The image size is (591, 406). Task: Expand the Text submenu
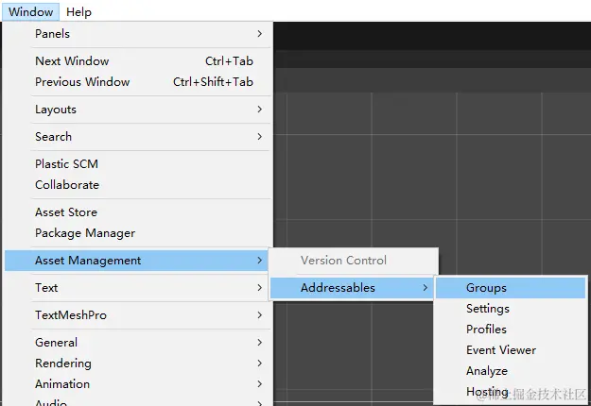click(46, 288)
